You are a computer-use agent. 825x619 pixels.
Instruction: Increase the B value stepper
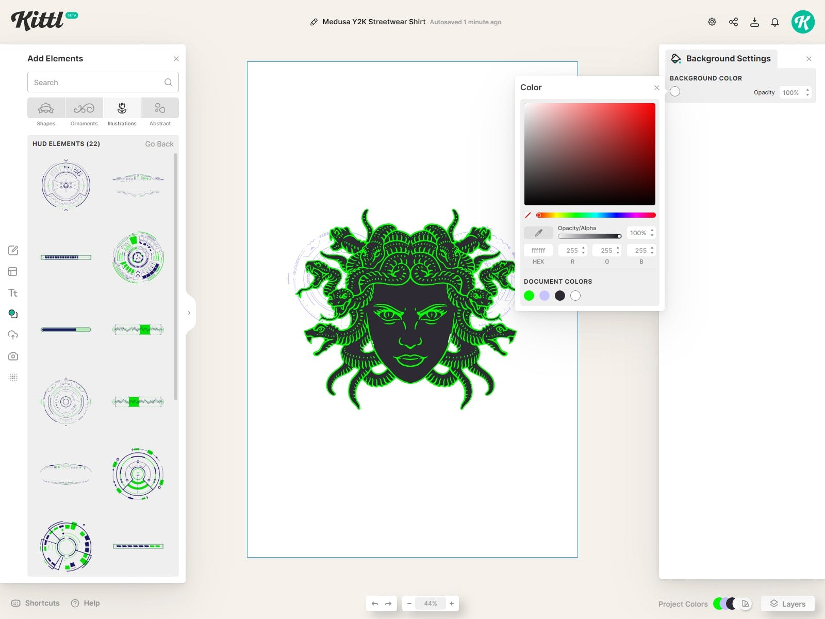pos(652,248)
